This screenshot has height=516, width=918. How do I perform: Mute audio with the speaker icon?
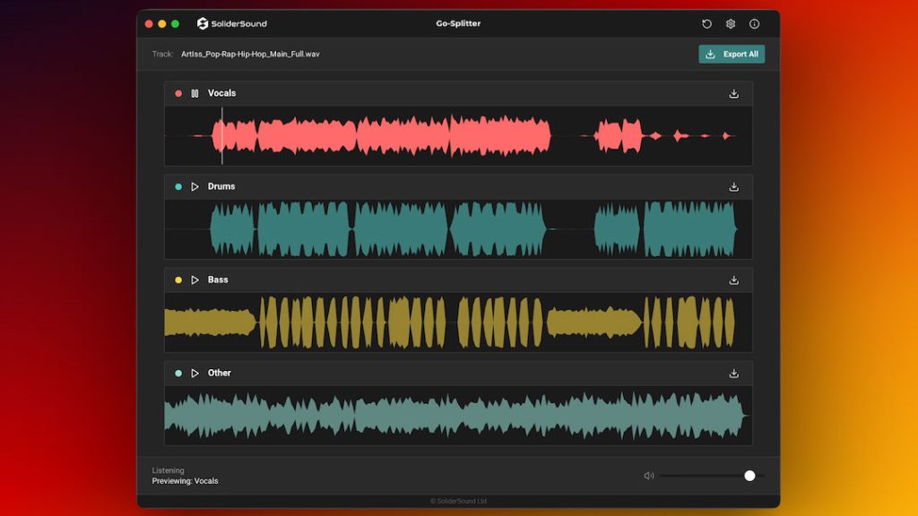[649, 476]
